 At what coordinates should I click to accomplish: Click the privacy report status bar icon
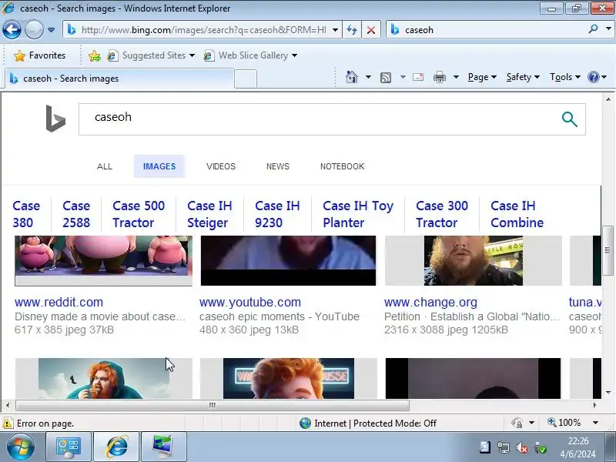pos(517,423)
